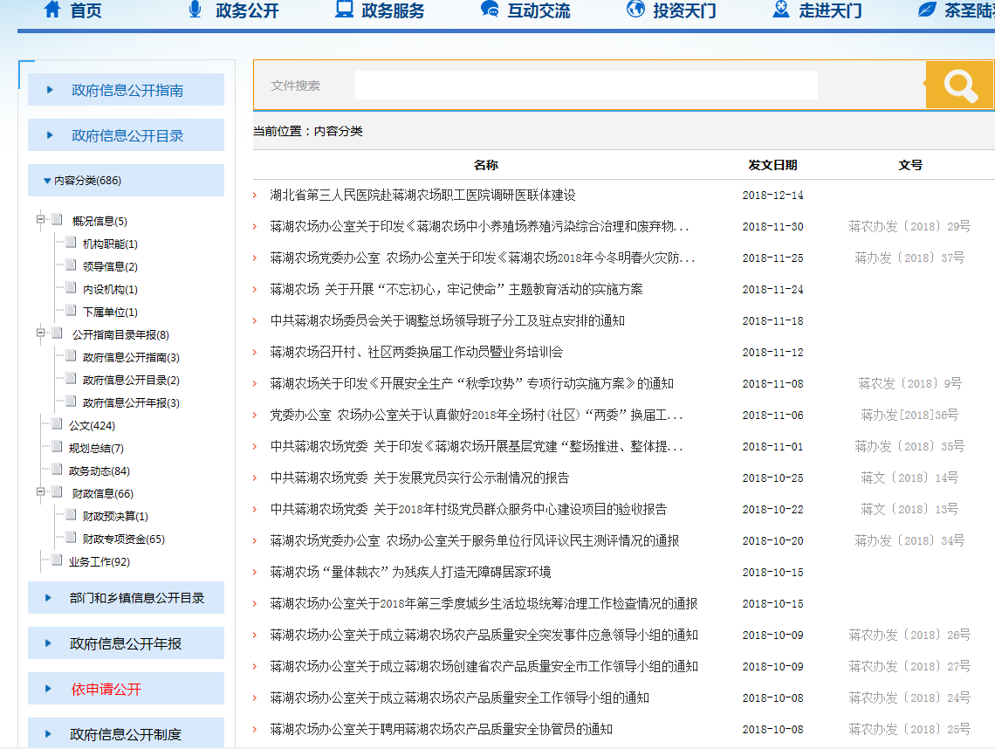Click the home icon beside 首页
Screen dimensions: 995x749
[x=52, y=10]
